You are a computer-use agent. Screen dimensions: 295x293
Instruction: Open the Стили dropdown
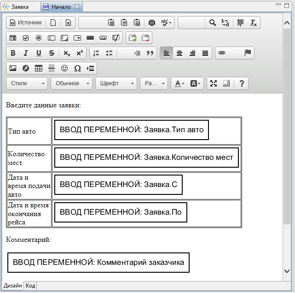(x=27, y=83)
